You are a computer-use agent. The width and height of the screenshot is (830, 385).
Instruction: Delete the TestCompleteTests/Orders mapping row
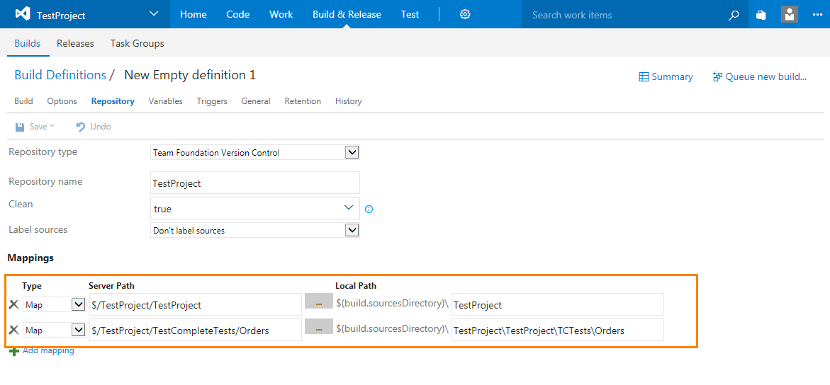click(13, 330)
